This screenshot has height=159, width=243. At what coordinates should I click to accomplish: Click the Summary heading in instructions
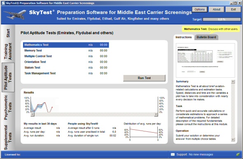(182, 82)
